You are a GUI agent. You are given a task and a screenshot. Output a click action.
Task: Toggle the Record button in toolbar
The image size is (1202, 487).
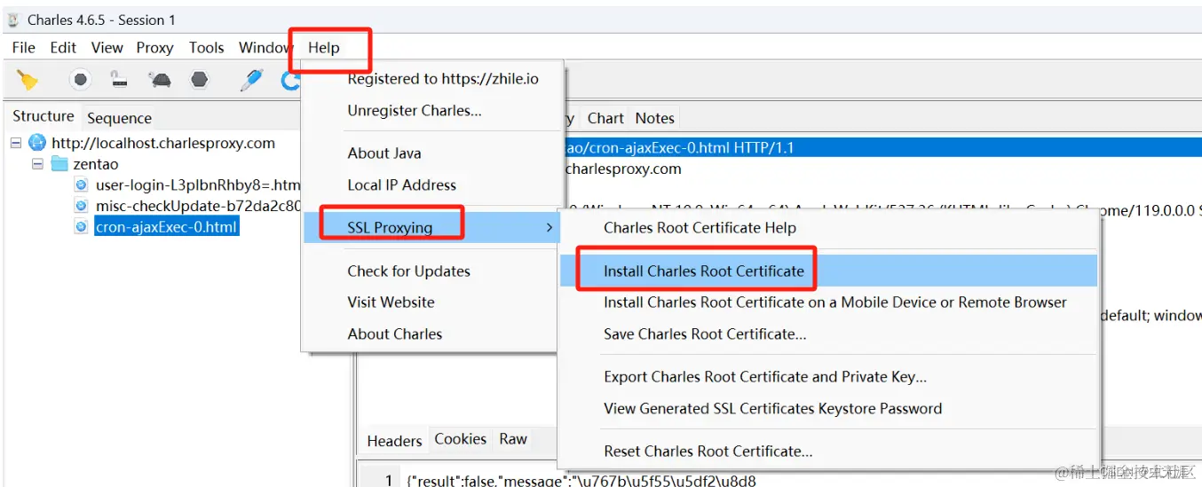click(x=81, y=81)
